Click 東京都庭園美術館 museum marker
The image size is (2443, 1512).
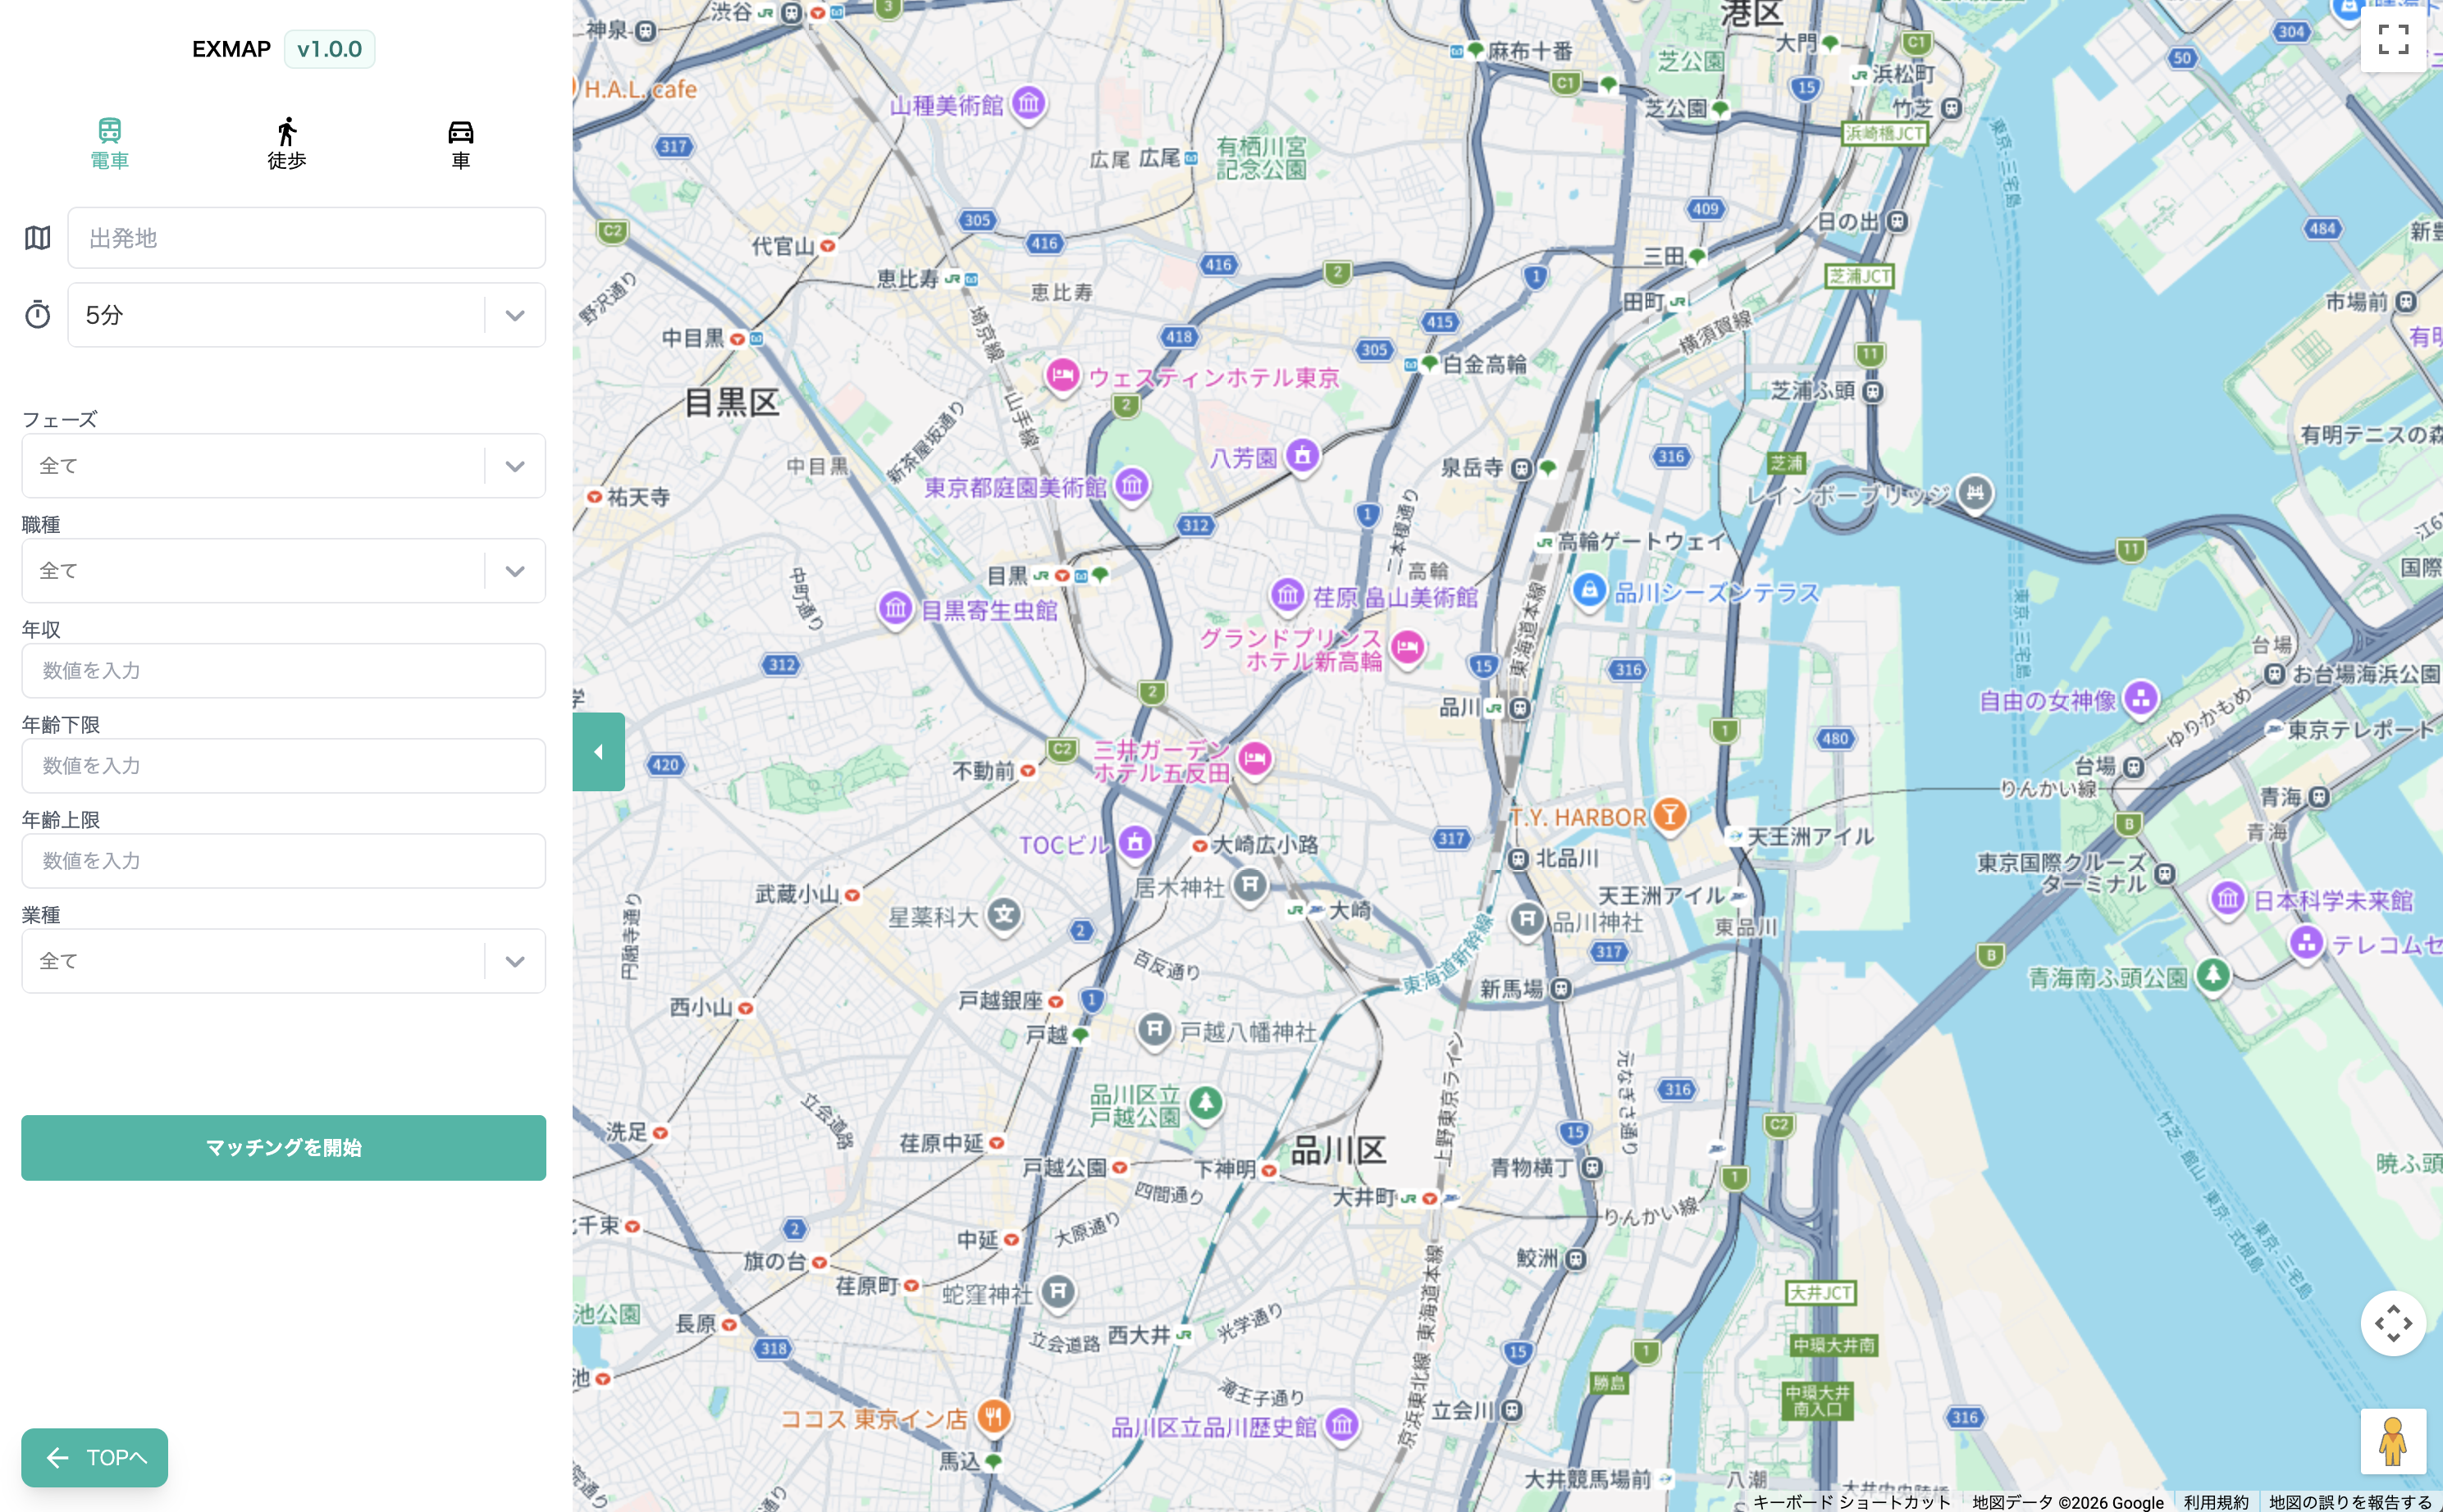point(1131,486)
